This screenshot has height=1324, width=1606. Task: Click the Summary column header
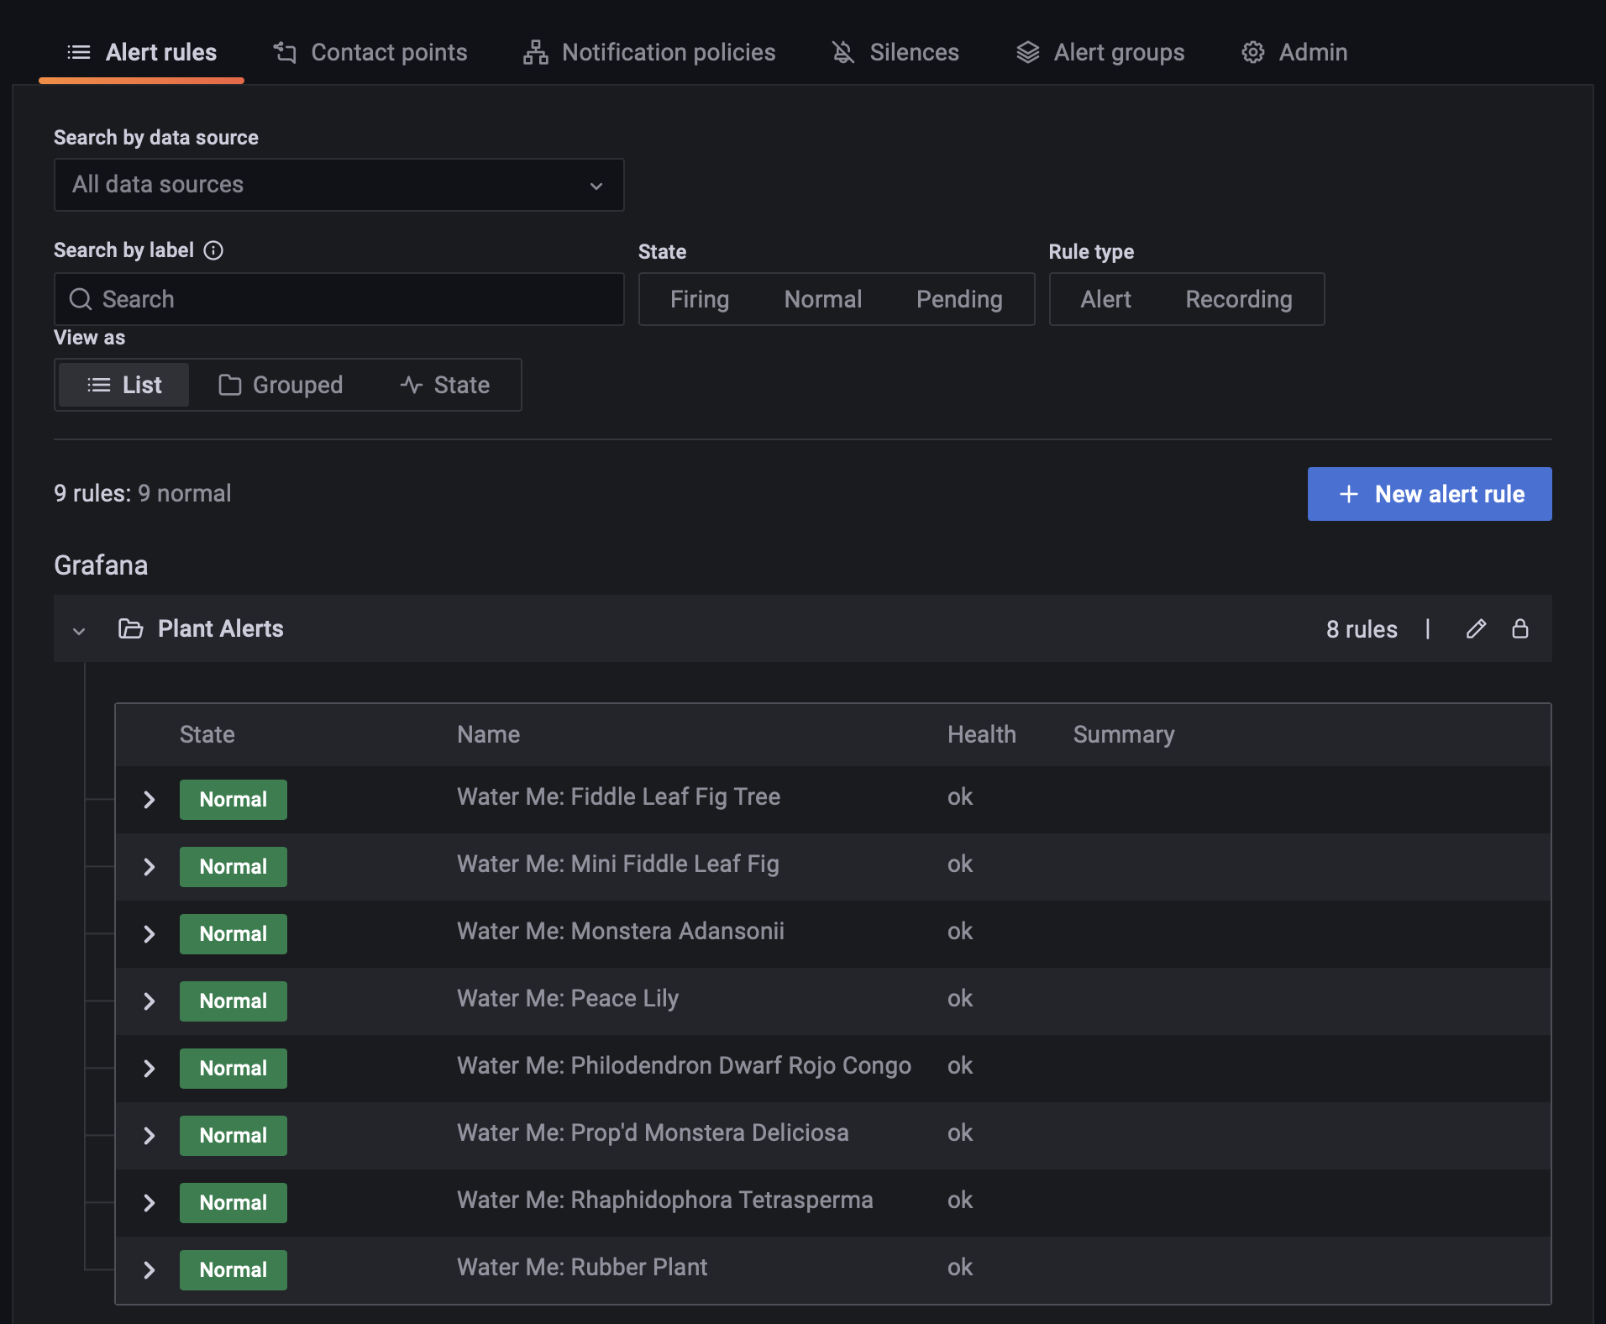[x=1123, y=734]
